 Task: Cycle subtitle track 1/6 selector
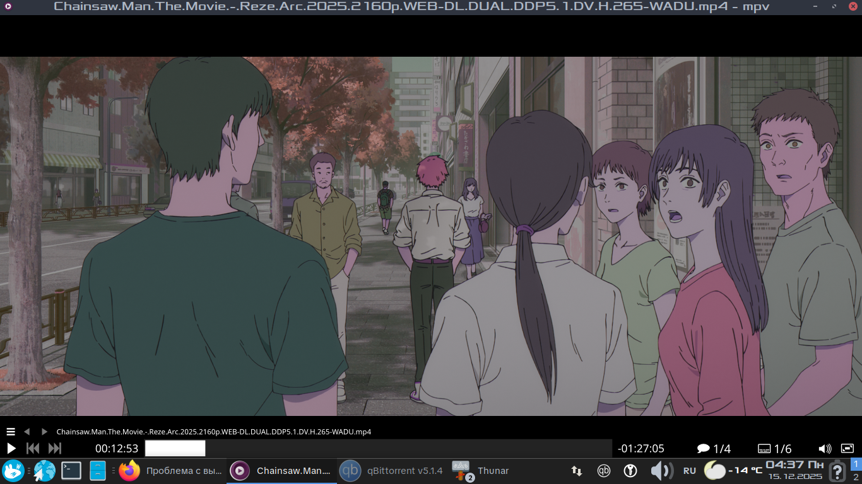tap(774, 449)
